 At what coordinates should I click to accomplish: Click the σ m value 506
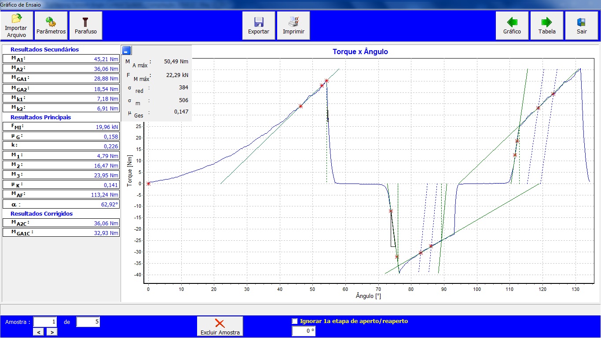(x=183, y=100)
